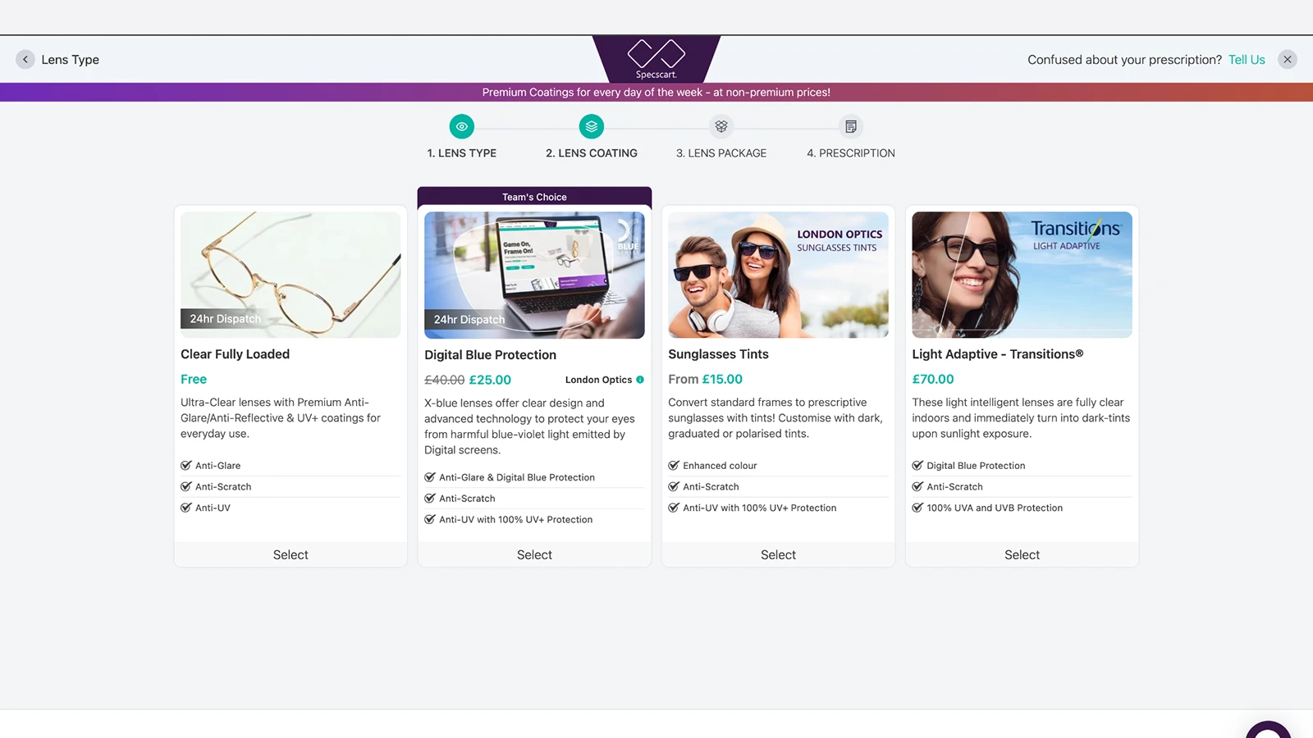
Task: Click the back arrow beside Lens Type
Action: tap(25, 60)
